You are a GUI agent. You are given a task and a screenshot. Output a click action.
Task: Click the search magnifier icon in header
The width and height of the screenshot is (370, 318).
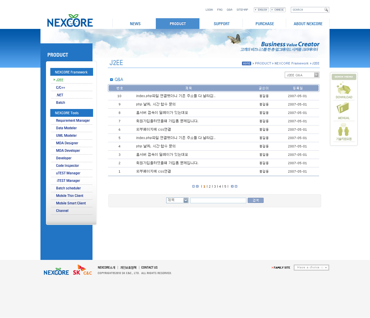pyautogui.click(x=326, y=10)
